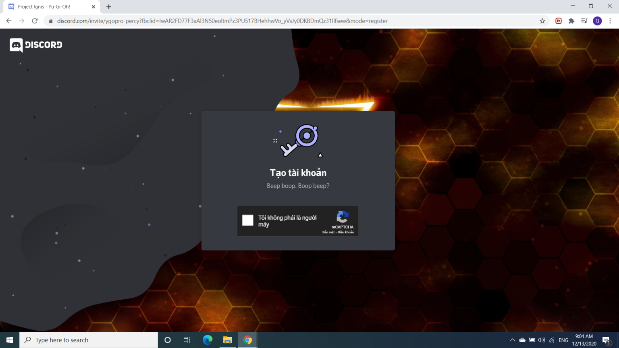Go back to the previous page
This screenshot has width=619, height=348.
pyautogui.click(x=9, y=21)
